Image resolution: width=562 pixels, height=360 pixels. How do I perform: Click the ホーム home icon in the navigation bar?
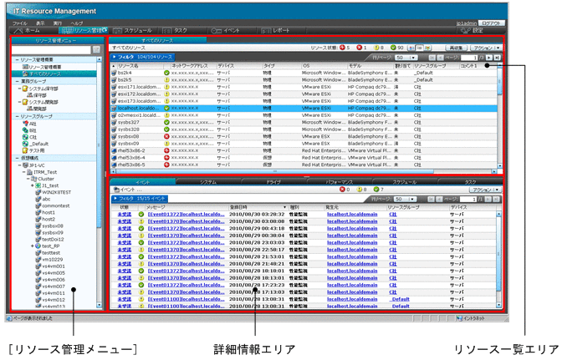pos(18,31)
